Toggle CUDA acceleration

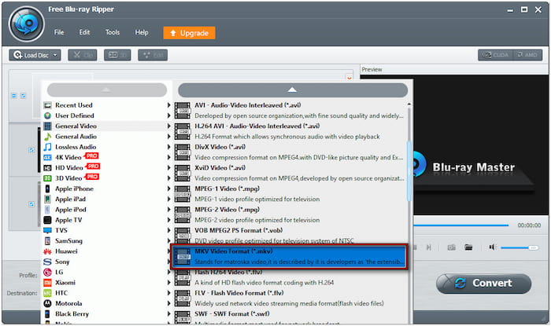pyautogui.click(x=496, y=55)
